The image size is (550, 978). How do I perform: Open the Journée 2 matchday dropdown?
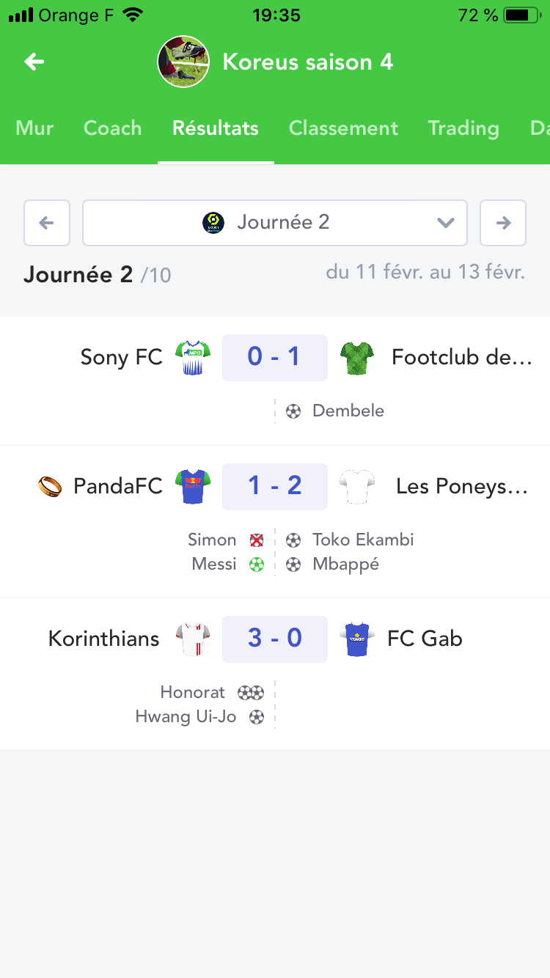(x=275, y=222)
